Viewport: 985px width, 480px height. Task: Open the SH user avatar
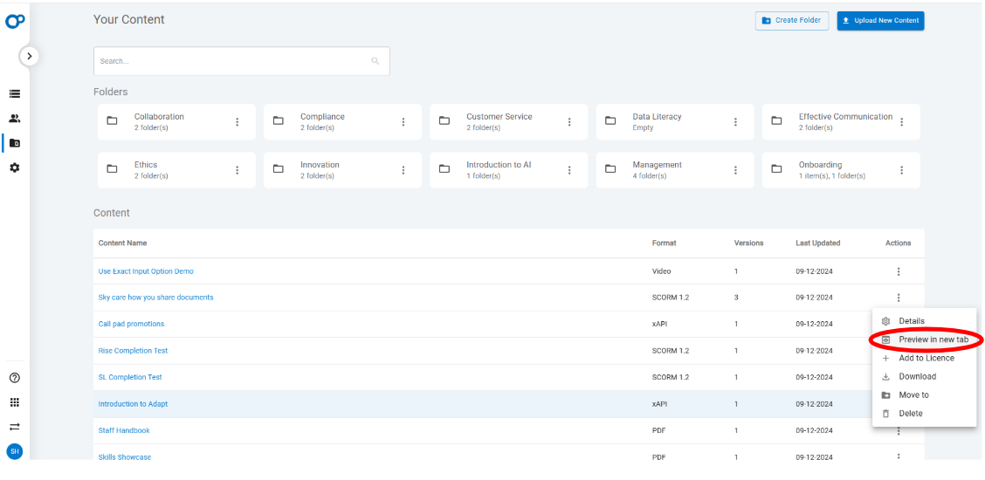click(15, 451)
